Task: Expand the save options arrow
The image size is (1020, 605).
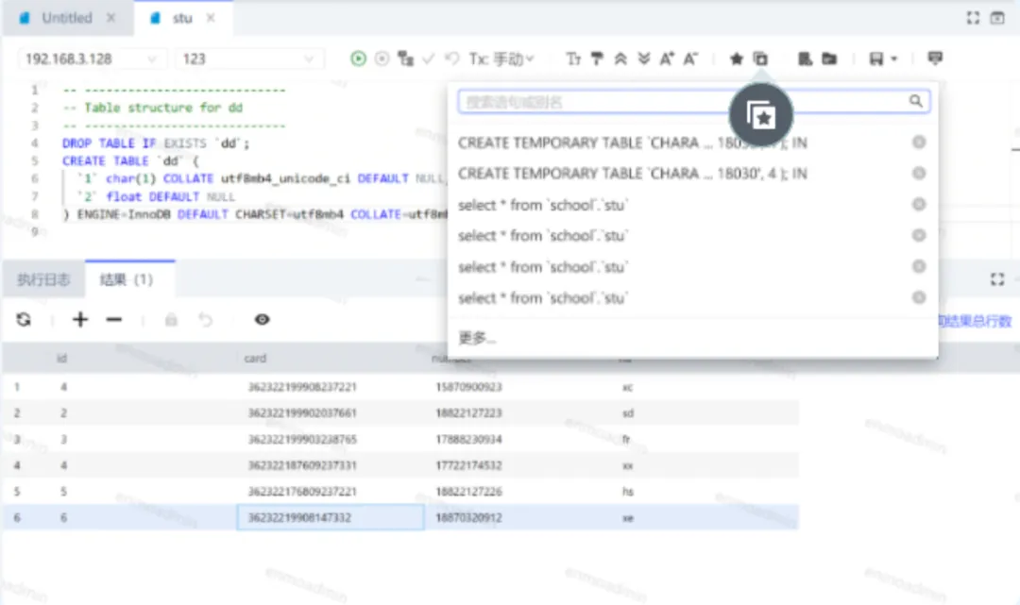Action: 894,59
